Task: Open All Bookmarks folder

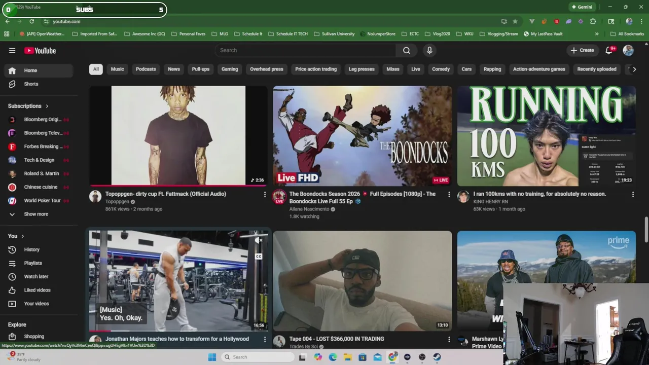Action: click(x=627, y=34)
